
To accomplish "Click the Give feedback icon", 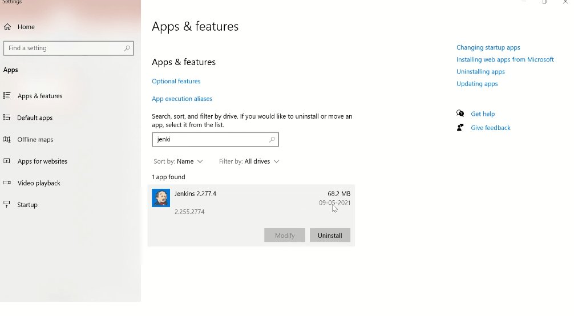I will [460, 128].
